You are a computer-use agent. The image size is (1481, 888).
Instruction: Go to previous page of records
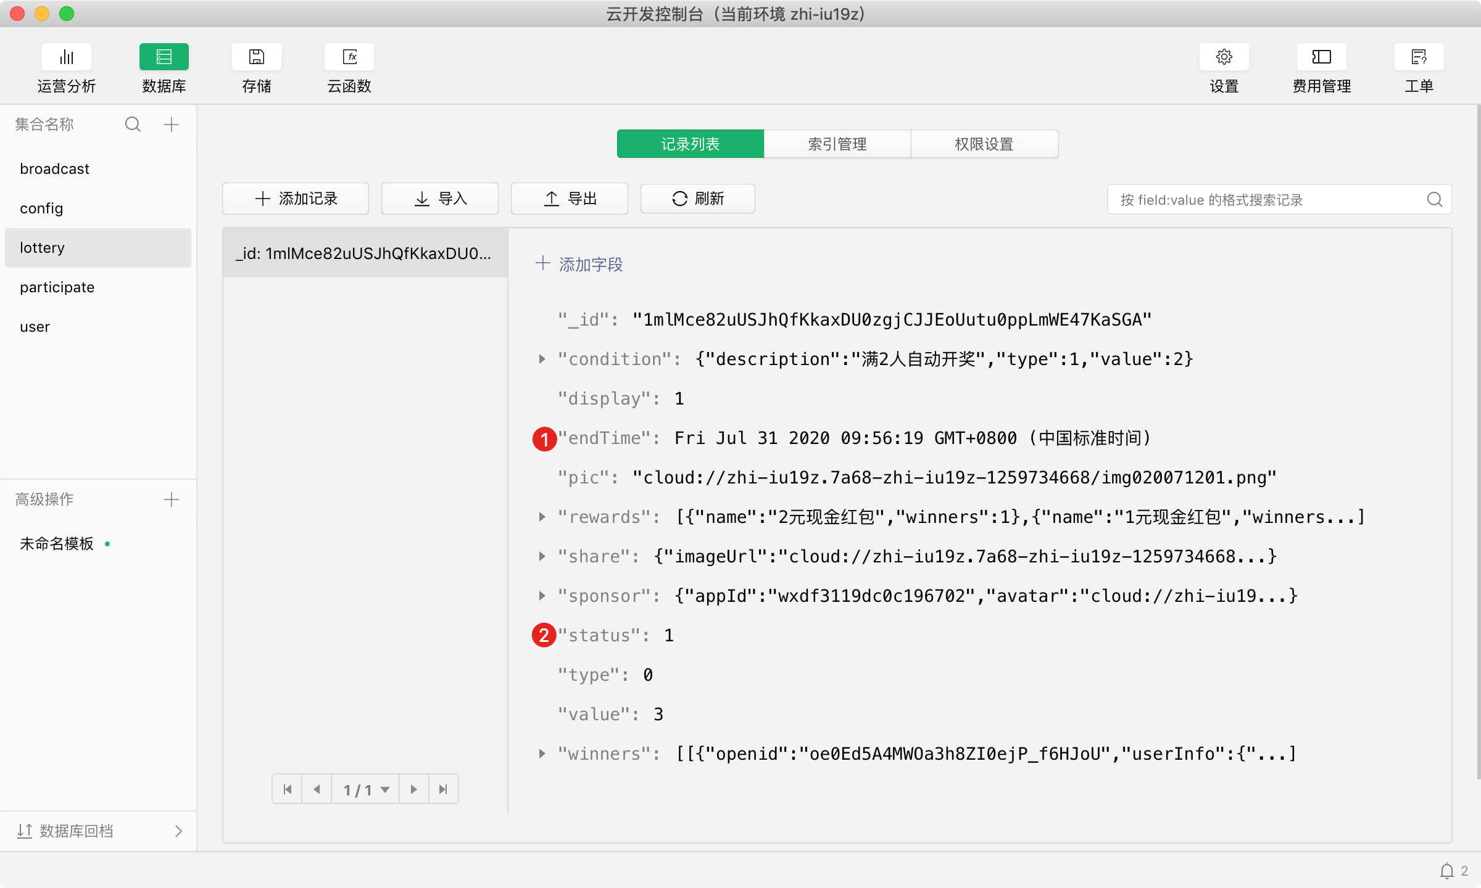(317, 789)
